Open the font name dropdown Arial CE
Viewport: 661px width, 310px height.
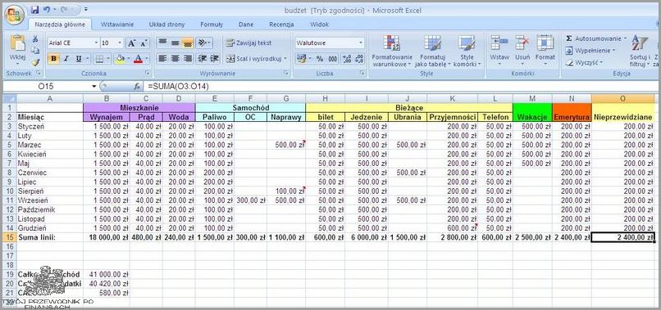[x=96, y=43]
